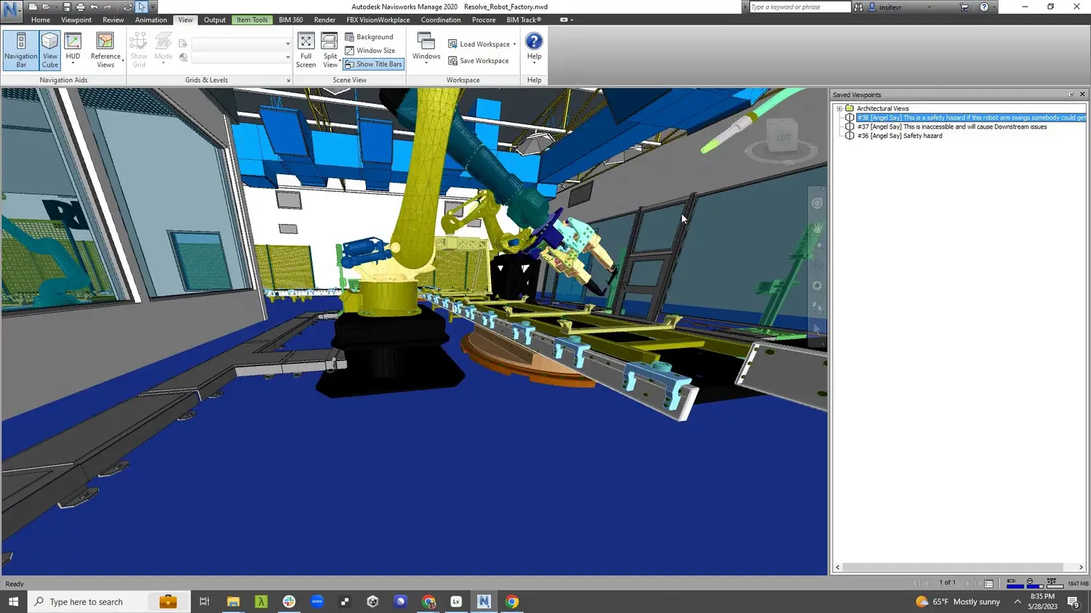Disable the View Cube
Image resolution: width=1091 pixels, height=613 pixels.
click(x=49, y=49)
